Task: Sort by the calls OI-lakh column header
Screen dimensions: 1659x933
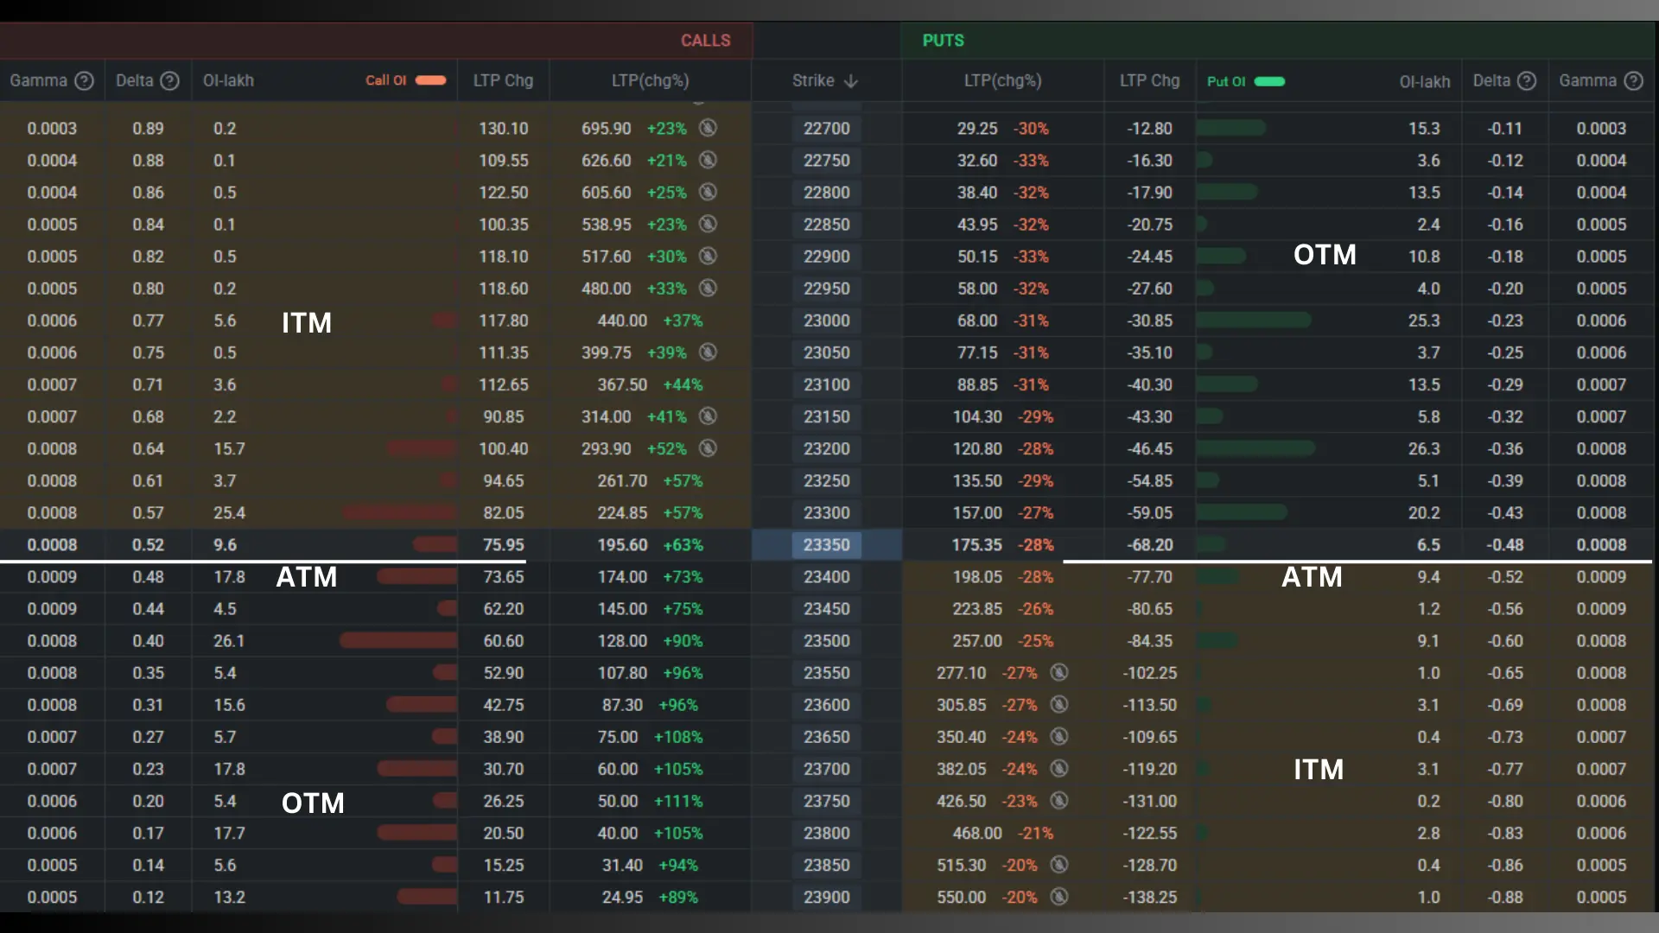Action: click(228, 80)
